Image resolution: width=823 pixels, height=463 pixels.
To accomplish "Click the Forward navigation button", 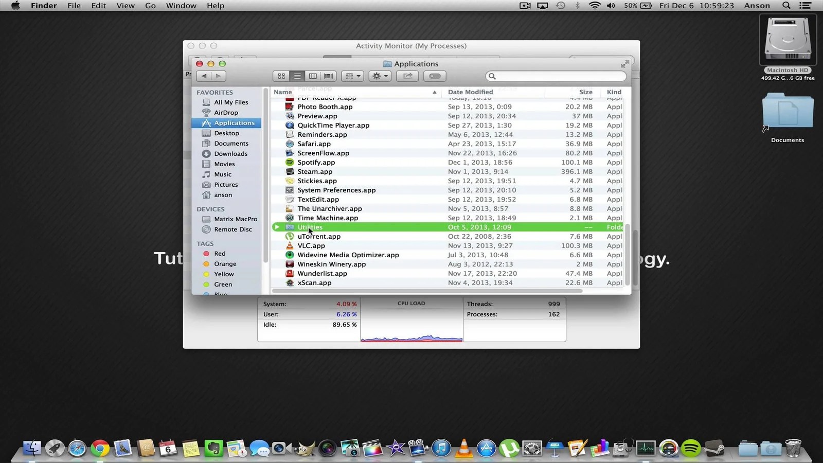I will click(218, 76).
